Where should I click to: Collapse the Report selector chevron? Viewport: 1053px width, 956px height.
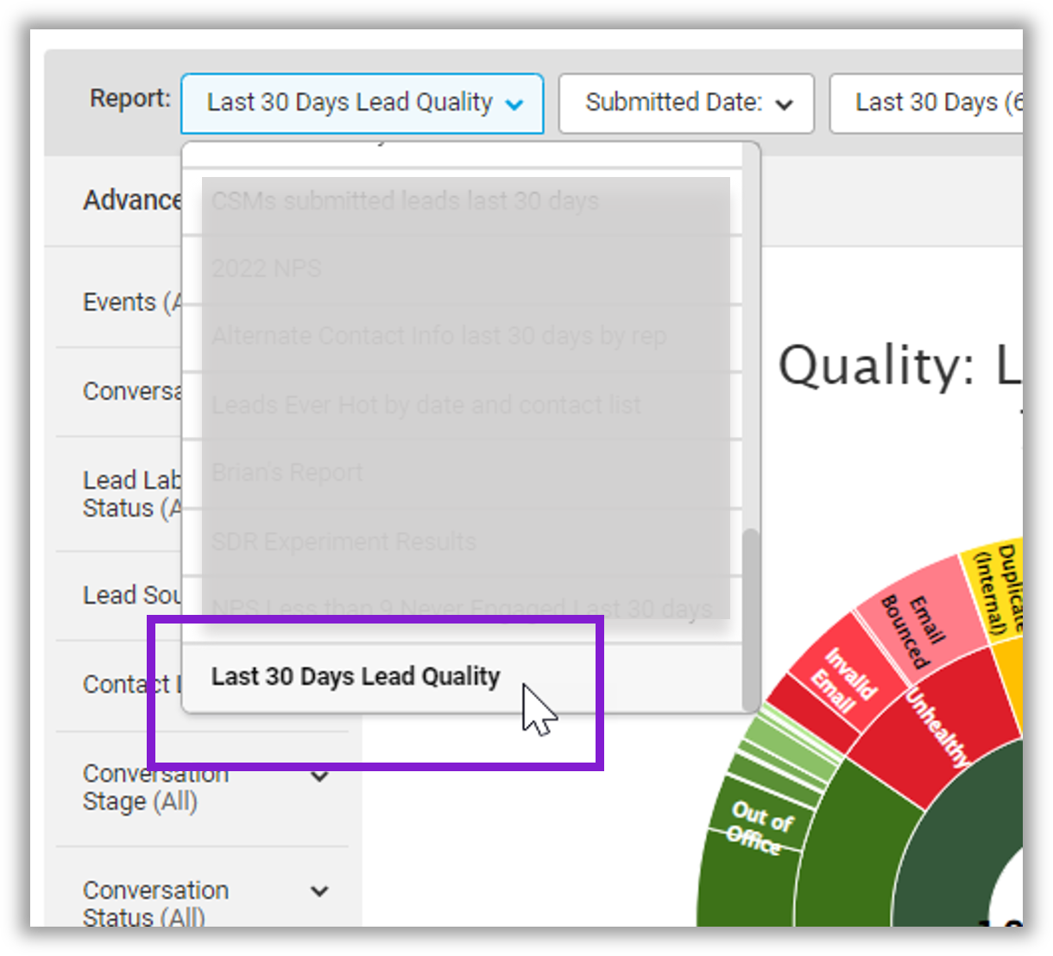(515, 104)
